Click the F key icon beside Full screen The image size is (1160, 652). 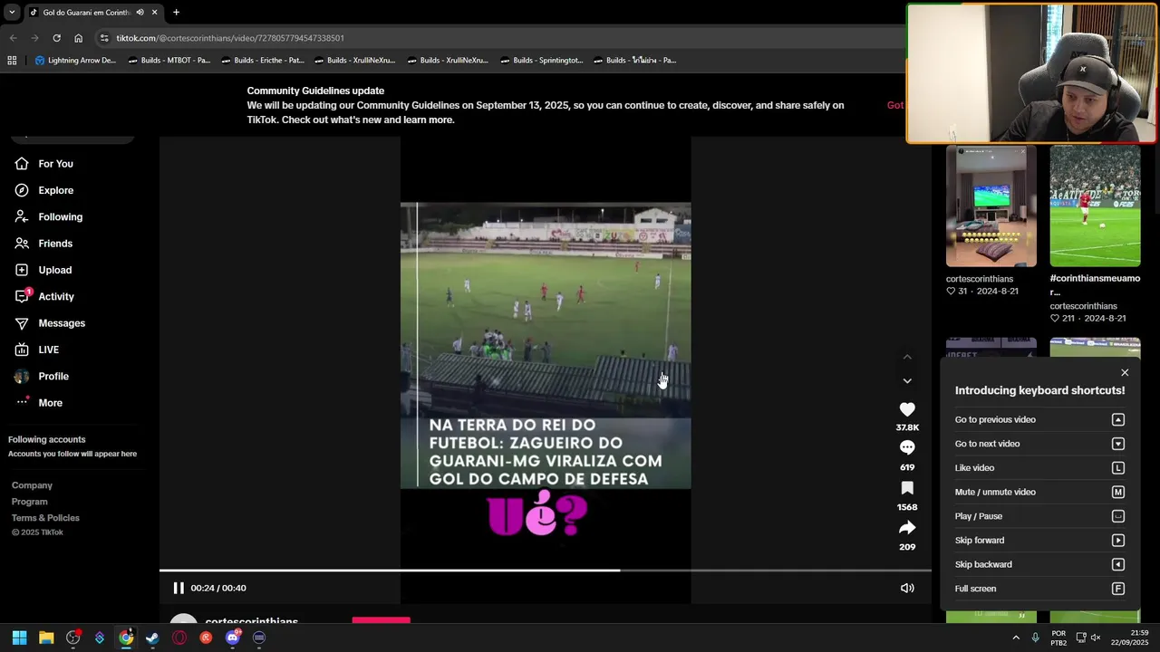click(x=1118, y=589)
